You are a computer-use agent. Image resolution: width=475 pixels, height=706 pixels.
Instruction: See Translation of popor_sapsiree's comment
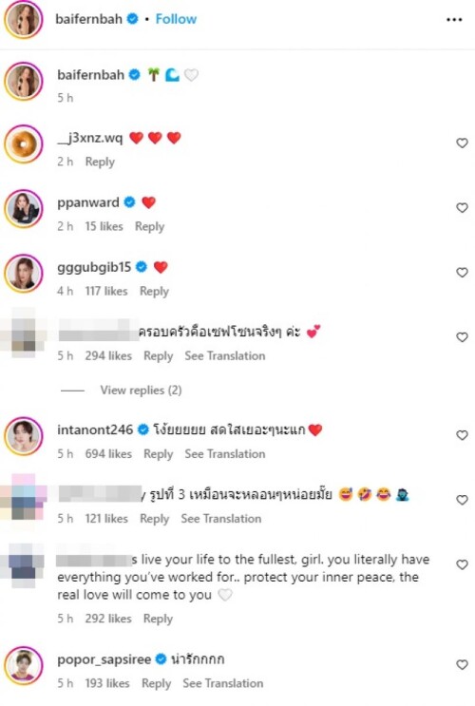tap(223, 683)
